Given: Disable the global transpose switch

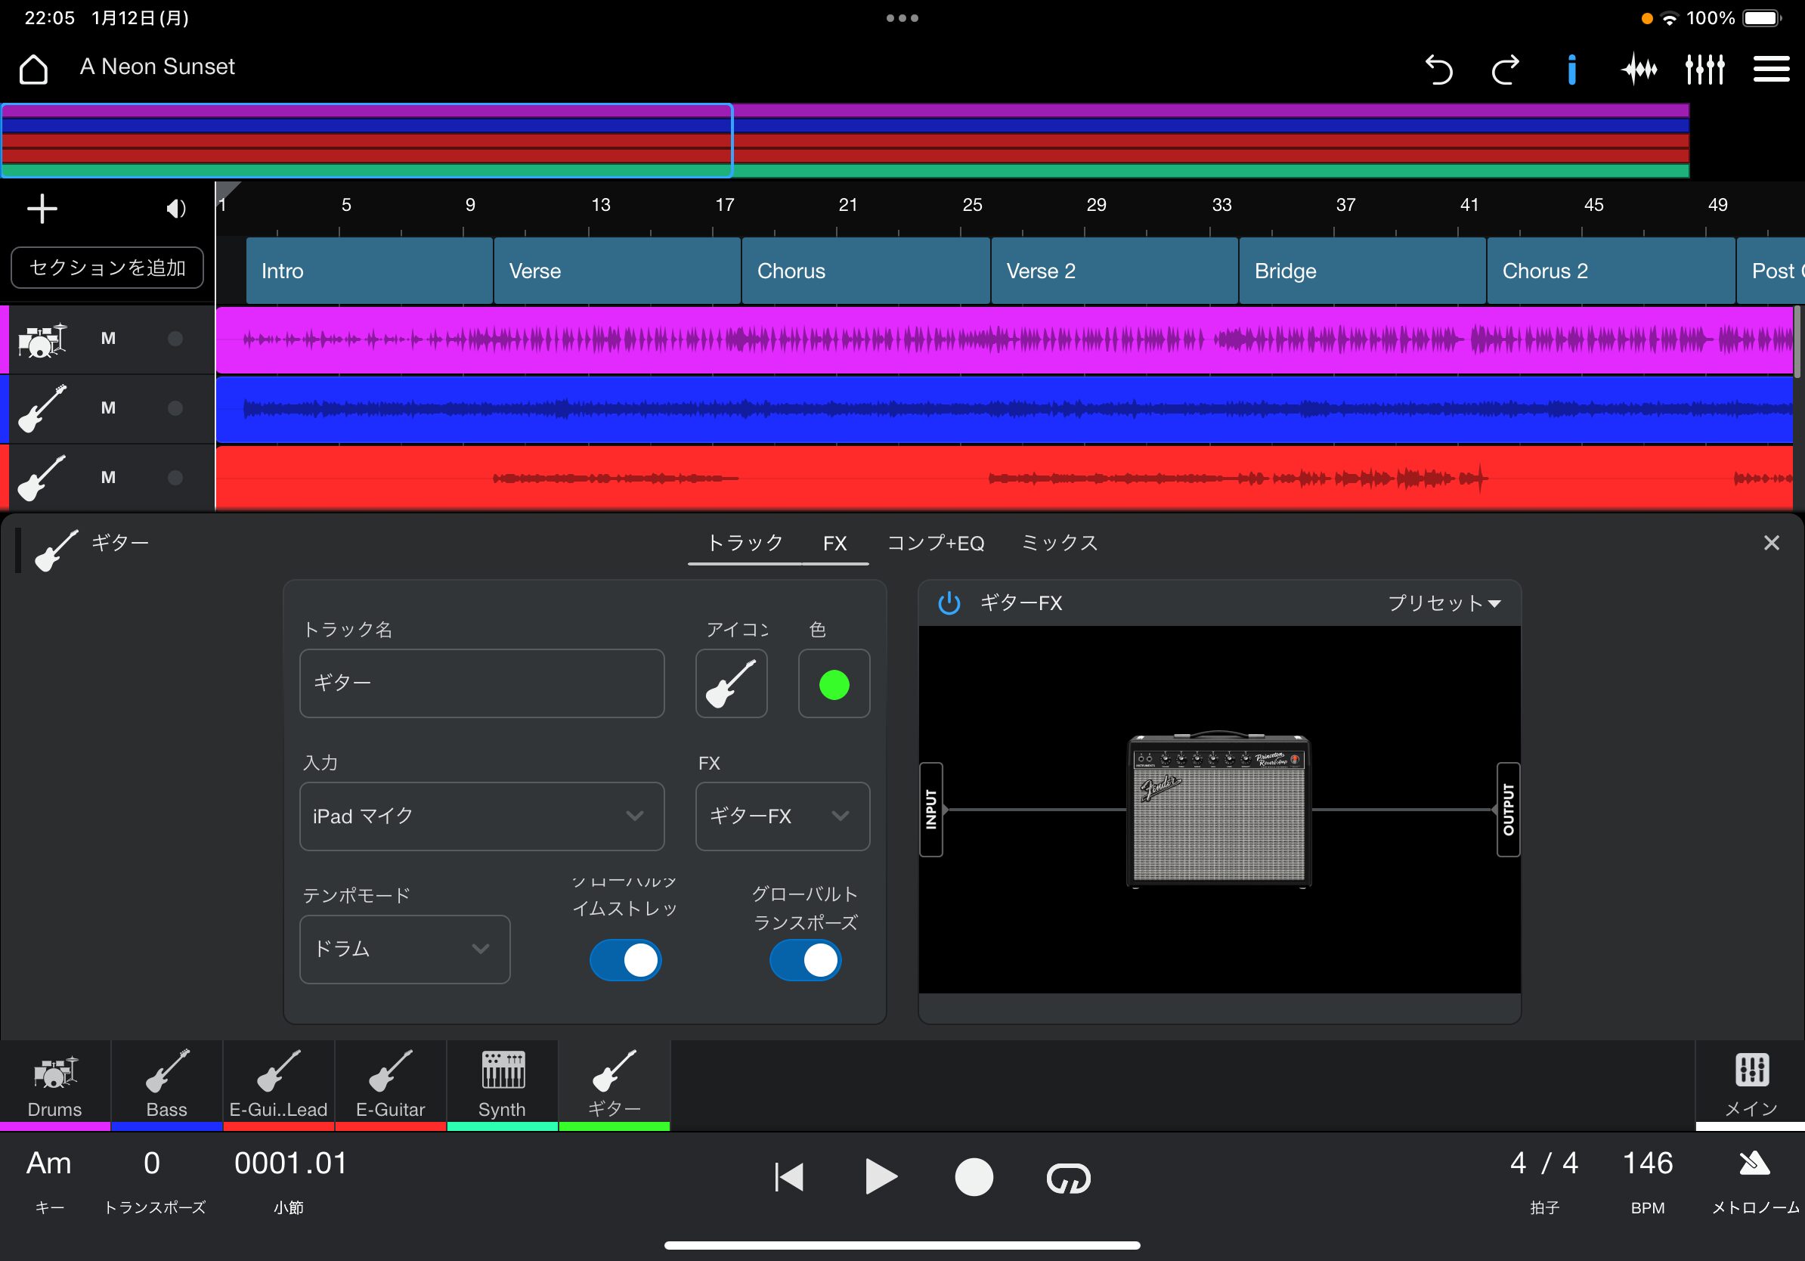Looking at the screenshot, I should (x=805, y=960).
